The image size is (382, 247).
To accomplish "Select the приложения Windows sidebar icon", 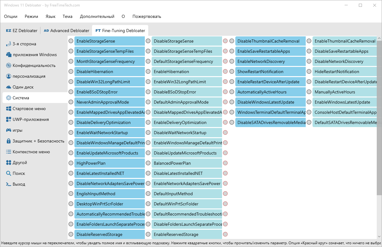I will point(9,55).
